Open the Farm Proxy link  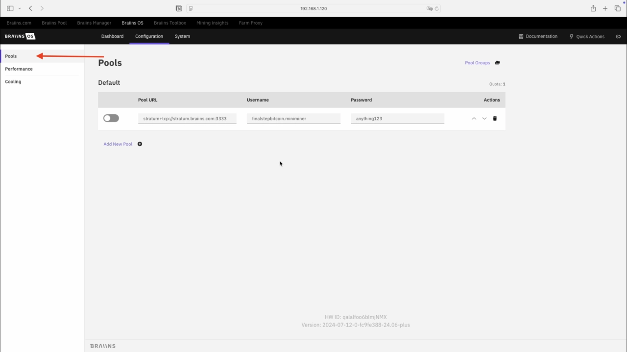[x=251, y=23]
